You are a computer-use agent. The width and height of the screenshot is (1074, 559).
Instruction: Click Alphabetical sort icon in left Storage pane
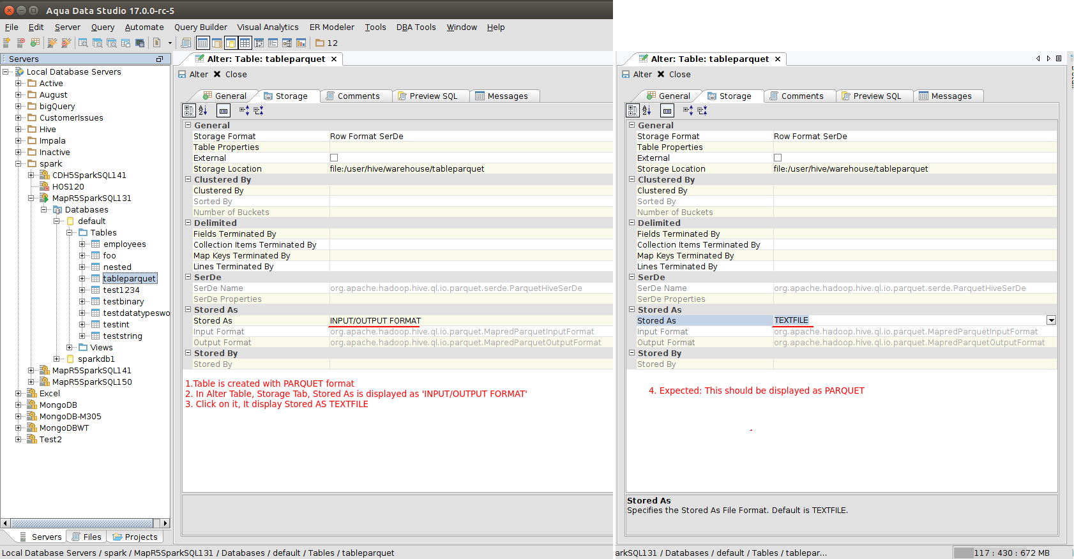[x=202, y=110]
